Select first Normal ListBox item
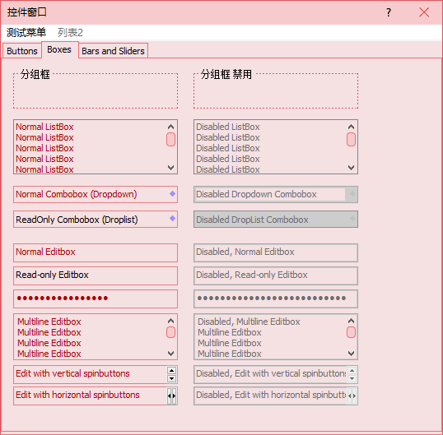The width and height of the screenshot is (443, 435). [x=44, y=127]
